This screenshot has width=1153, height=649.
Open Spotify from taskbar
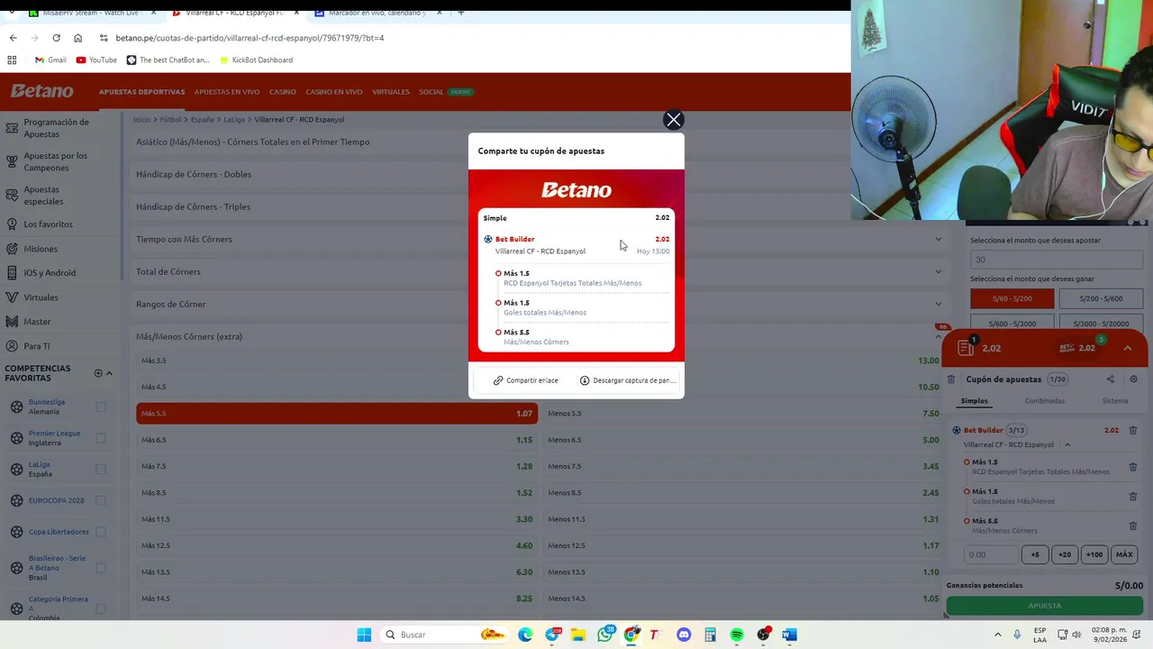[737, 635]
